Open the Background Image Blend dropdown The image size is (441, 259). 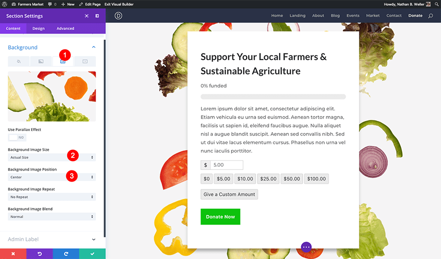point(52,216)
